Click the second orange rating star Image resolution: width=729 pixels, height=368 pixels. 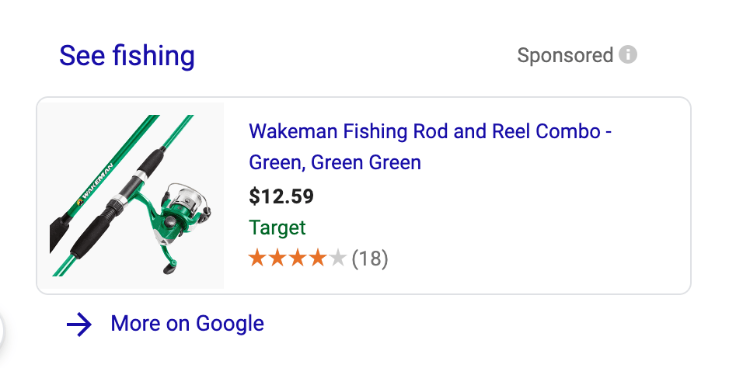click(x=277, y=258)
